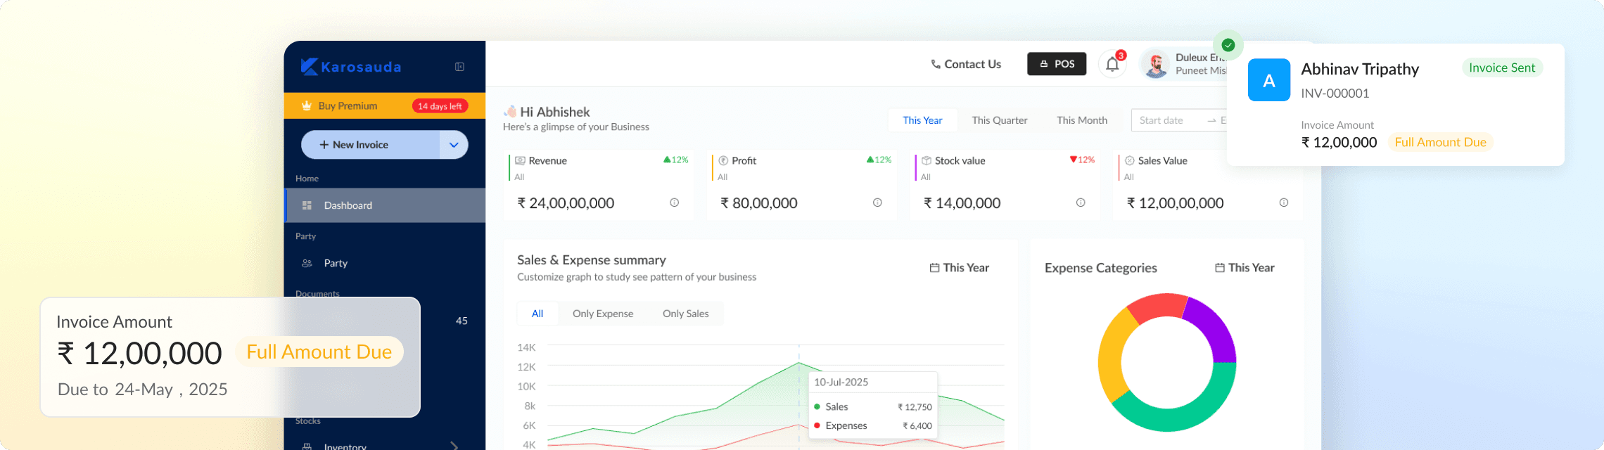Click the notification bell icon

1112,65
